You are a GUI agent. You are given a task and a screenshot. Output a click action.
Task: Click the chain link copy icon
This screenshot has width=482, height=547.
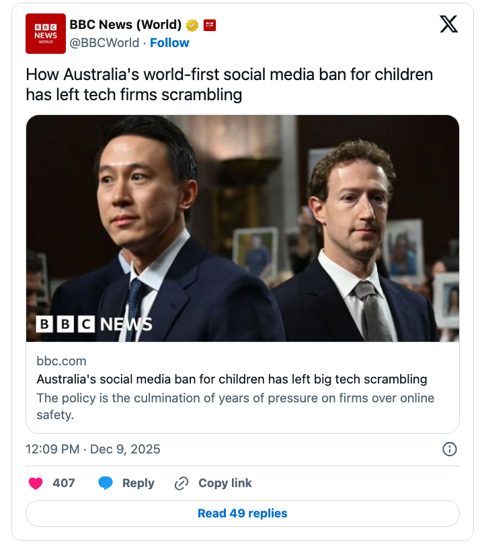[x=182, y=483]
